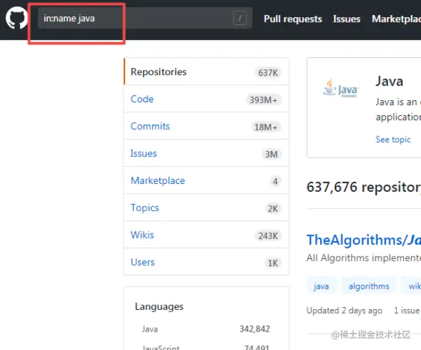Select the Languages section heading
This screenshot has width=421, height=350.
point(159,306)
